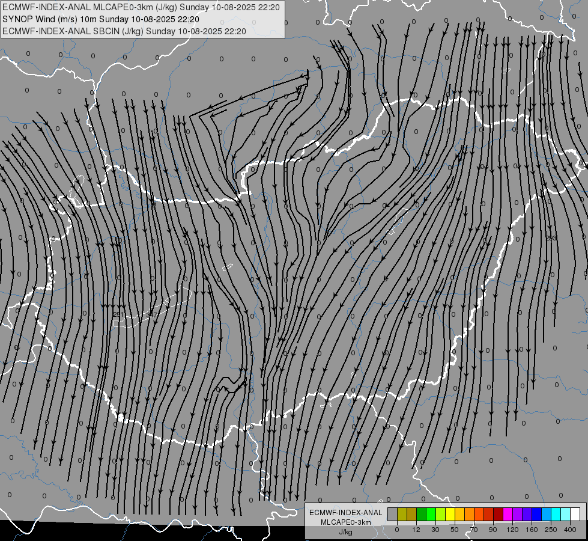Select the bright green legend swatch
The image size is (588, 541).
click(x=431, y=514)
